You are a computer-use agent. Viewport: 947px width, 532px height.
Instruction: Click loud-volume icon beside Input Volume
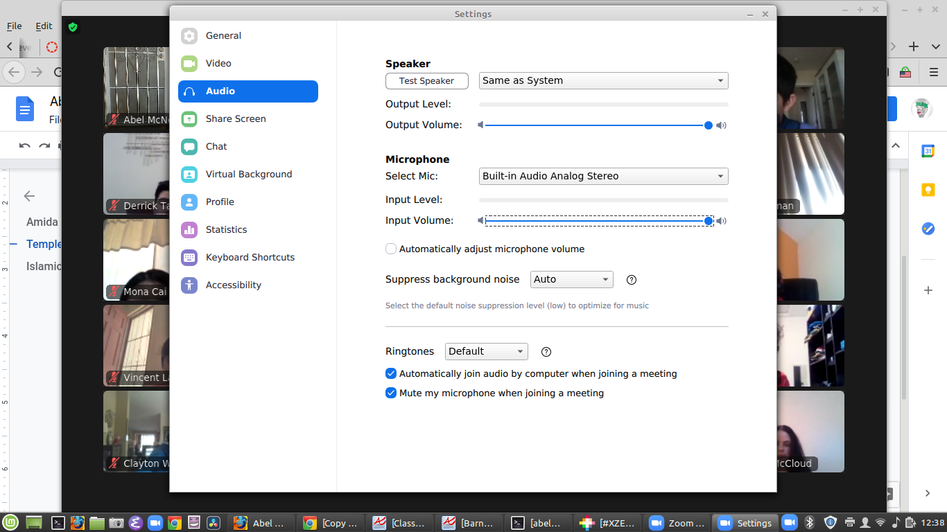coord(721,221)
